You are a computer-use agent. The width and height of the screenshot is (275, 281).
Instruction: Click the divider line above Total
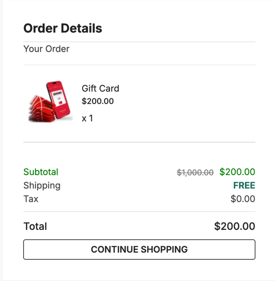pyautogui.click(x=139, y=212)
